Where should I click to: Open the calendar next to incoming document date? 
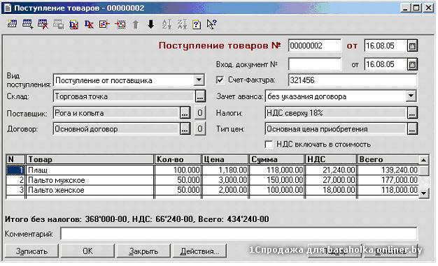point(412,65)
